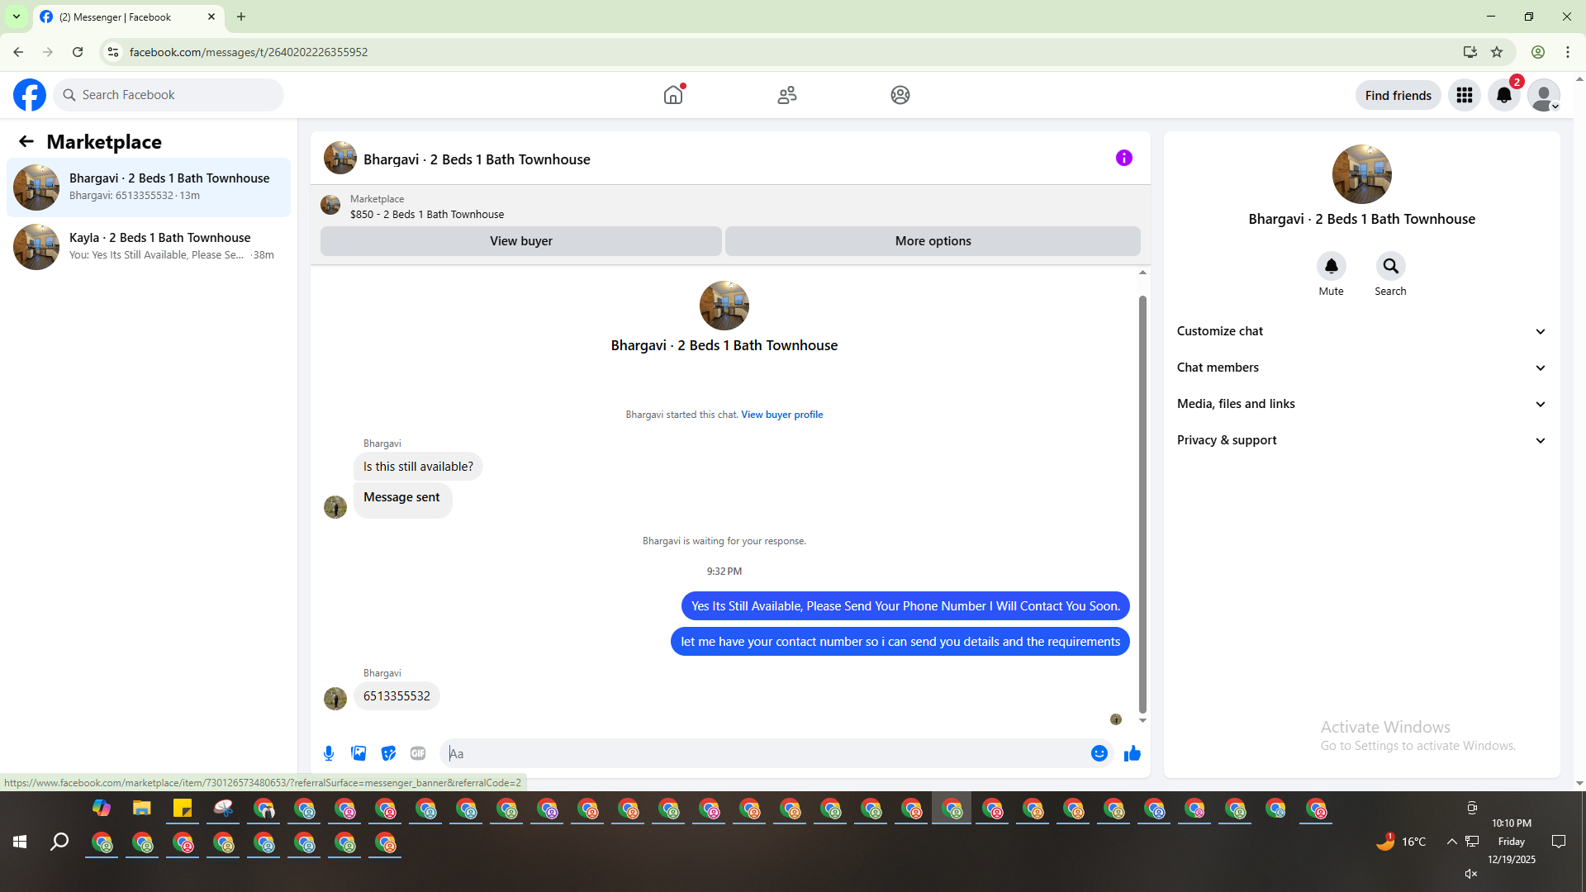The width and height of the screenshot is (1586, 892).
Task: Open the GIF picker
Action: [418, 753]
